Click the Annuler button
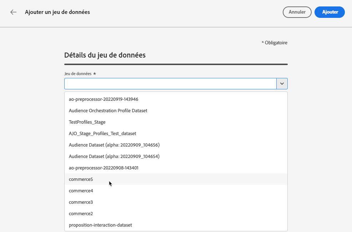Image resolution: width=352 pixels, height=232 pixels. pyautogui.click(x=297, y=12)
